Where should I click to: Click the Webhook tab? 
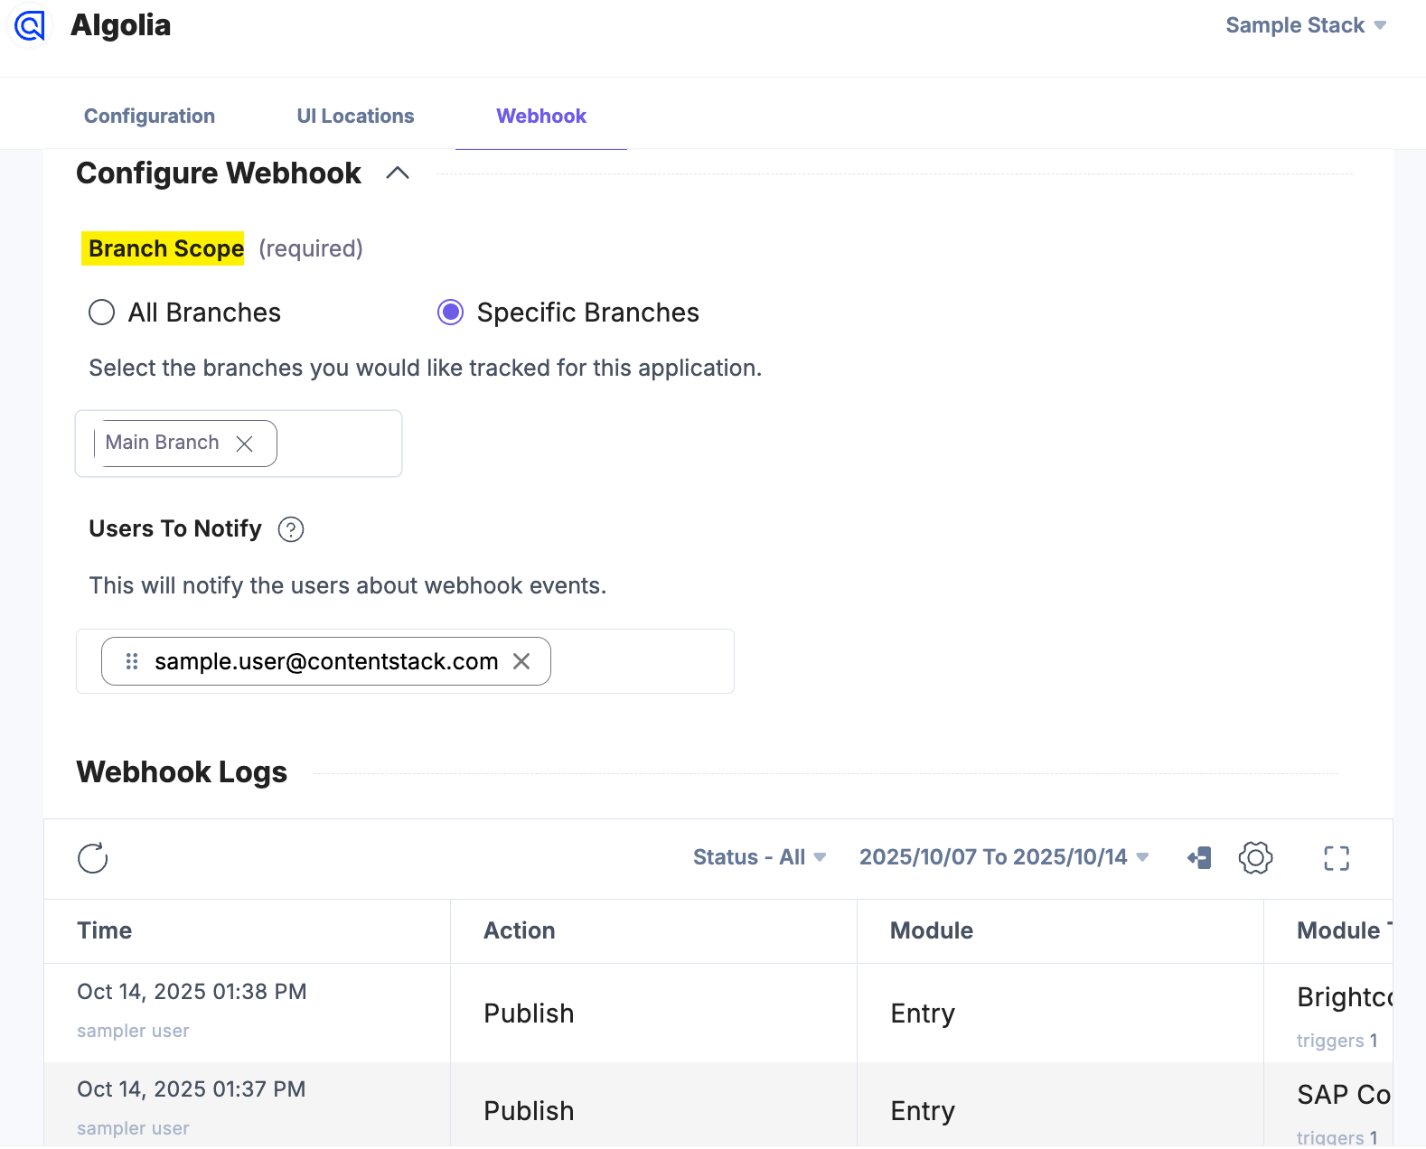click(541, 116)
